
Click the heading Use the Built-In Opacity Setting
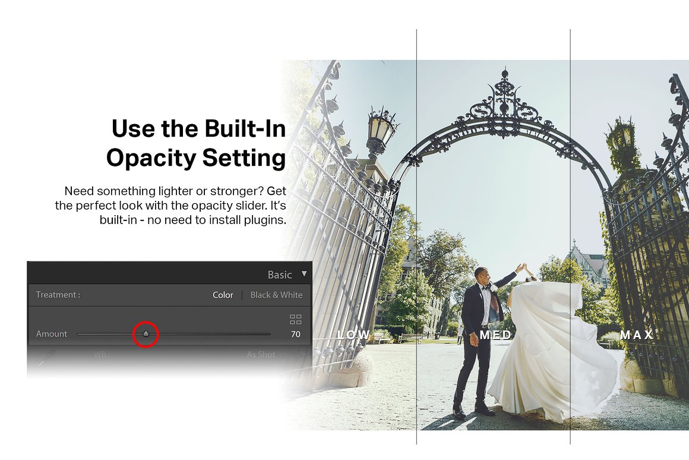click(197, 143)
